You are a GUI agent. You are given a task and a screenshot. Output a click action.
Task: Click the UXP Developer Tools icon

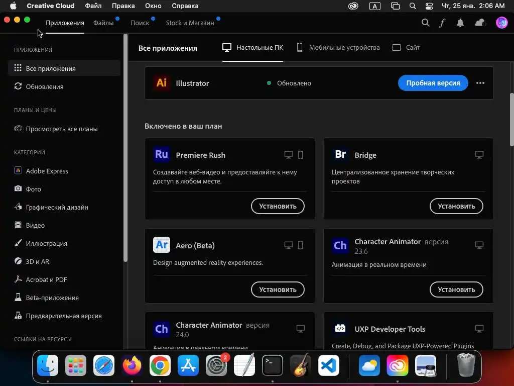pyautogui.click(x=340, y=328)
